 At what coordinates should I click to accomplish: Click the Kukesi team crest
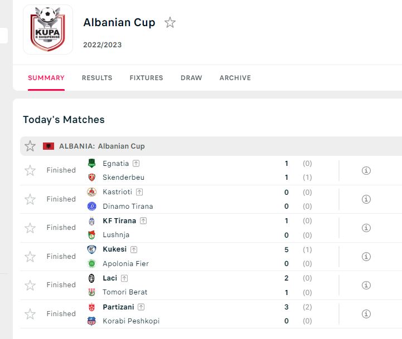pyautogui.click(x=91, y=249)
